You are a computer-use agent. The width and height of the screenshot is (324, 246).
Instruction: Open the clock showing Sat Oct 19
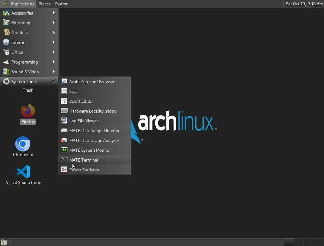coord(304,4)
